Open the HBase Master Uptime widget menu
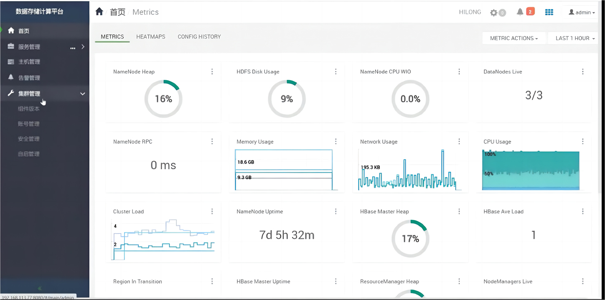605x300 pixels. pyautogui.click(x=336, y=281)
